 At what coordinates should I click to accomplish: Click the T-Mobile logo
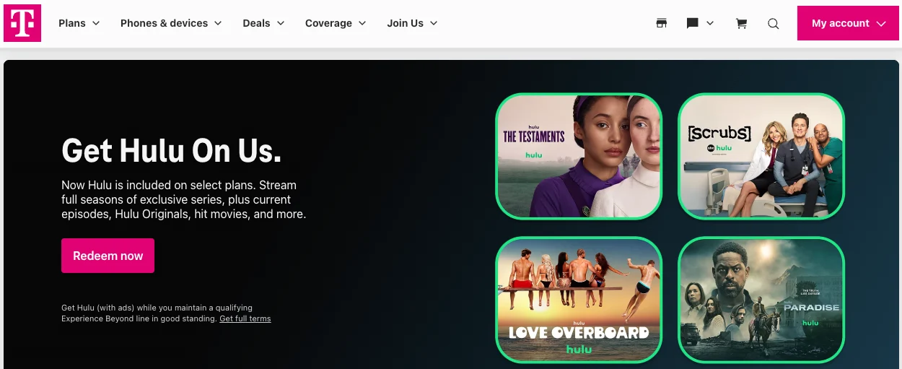(22, 23)
